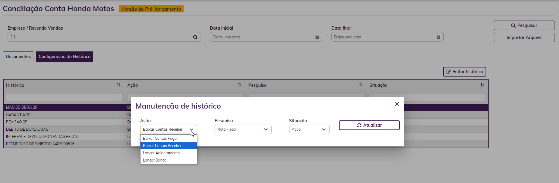Select the GARANTIA 2R table row
Image resolution: width=559 pixels, height=183 pixels.
61,115
